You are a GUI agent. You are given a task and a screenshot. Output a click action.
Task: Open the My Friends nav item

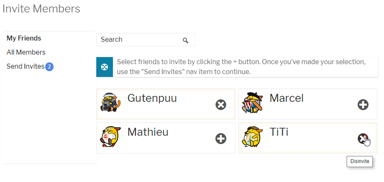[24, 38]
